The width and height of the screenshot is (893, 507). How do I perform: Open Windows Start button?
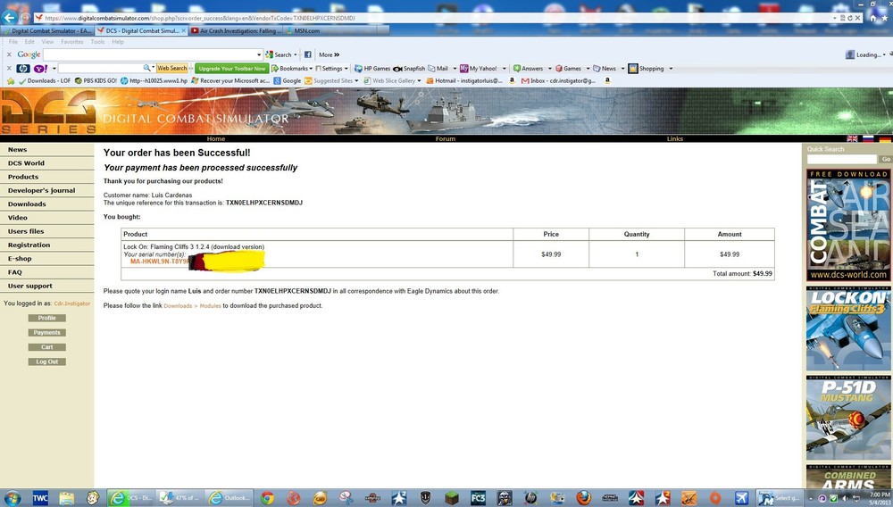point(12,498)
